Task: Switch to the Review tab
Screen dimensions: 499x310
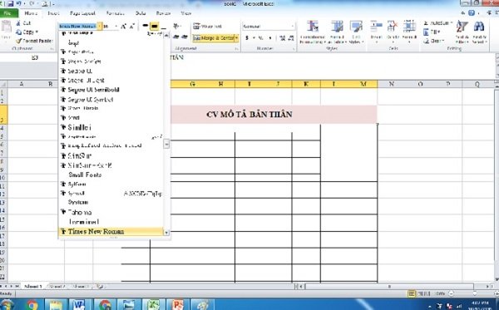Action: coord(163,13)
